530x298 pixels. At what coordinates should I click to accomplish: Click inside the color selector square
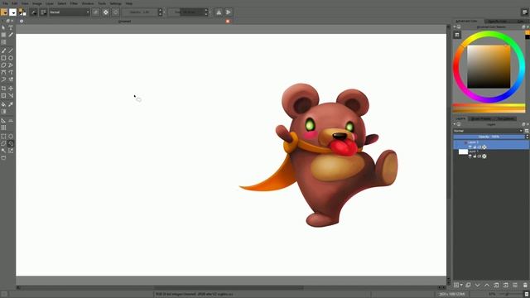(489, 67)
